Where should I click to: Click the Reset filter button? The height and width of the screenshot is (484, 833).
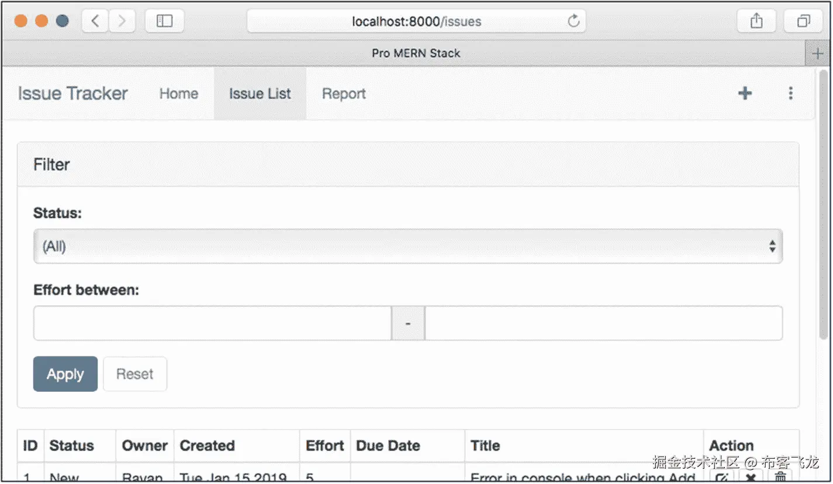[135, 374]
